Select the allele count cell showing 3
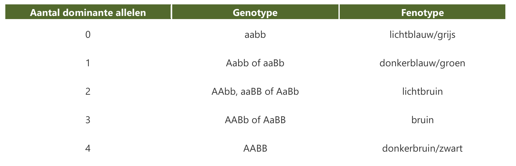This screenshot has height=166, width=516. (88, 120)
